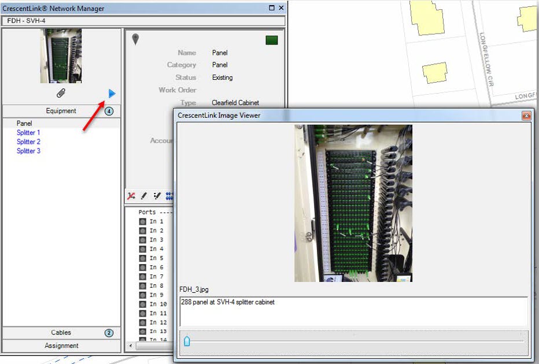Image resolution: width=539 pixels, height=364 pixels.
Task: Select Panel in the equipment list
Action: 24,123
